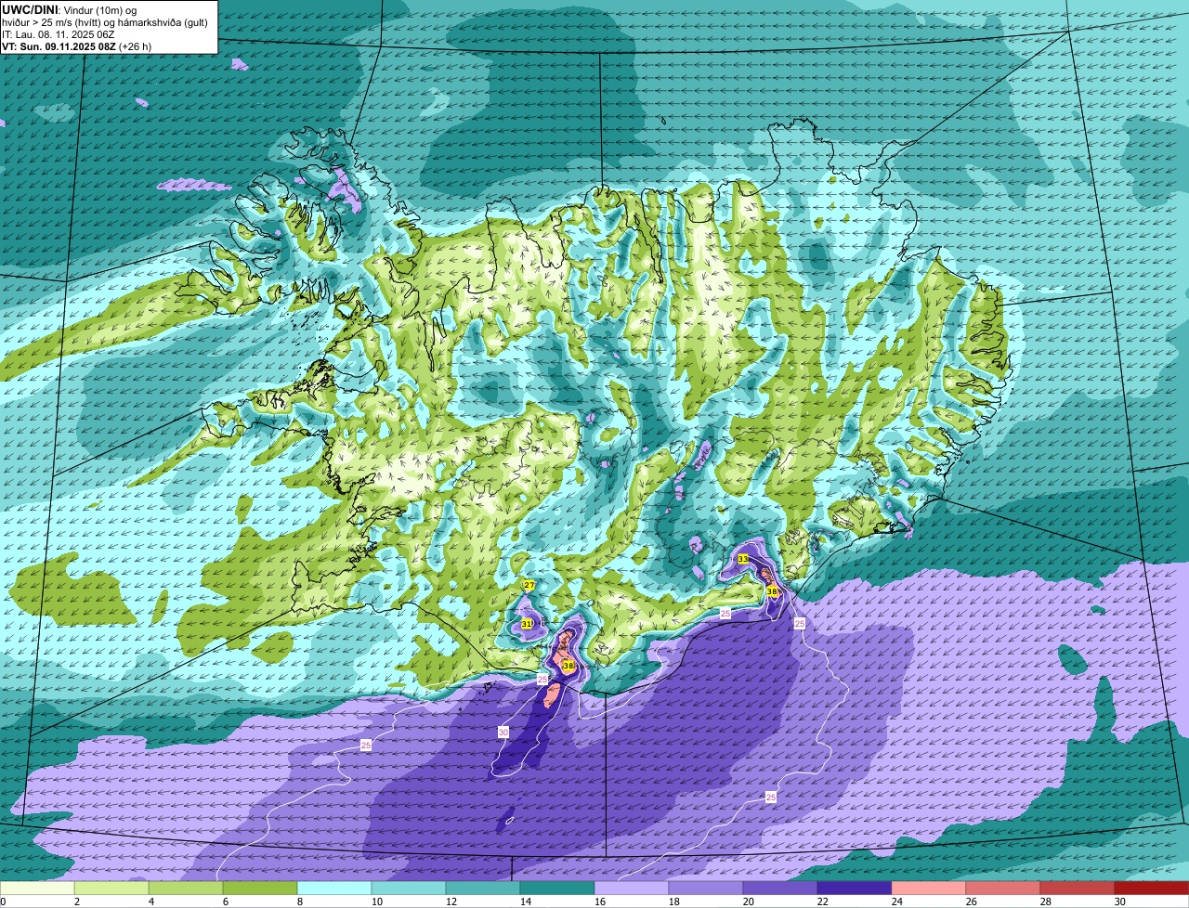This screenshot has width=1189, height=908.
Task: Select the 4–6 m/s green legend swatch
Action: tap(186, 888)
